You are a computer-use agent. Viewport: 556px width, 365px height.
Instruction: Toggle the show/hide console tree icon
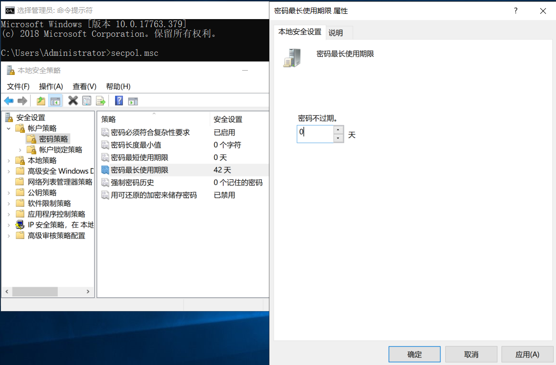(55, 101)
